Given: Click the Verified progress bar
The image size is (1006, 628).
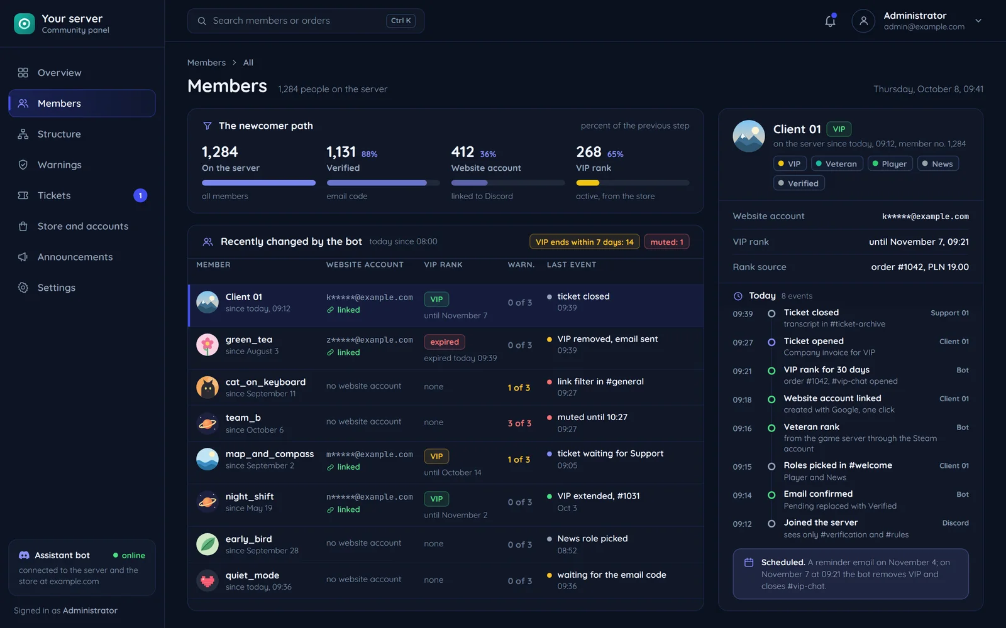Looking at the screenshot, I should 383,183.
